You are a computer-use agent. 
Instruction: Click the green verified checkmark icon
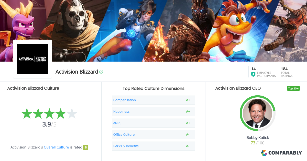[x=101, y=72]
